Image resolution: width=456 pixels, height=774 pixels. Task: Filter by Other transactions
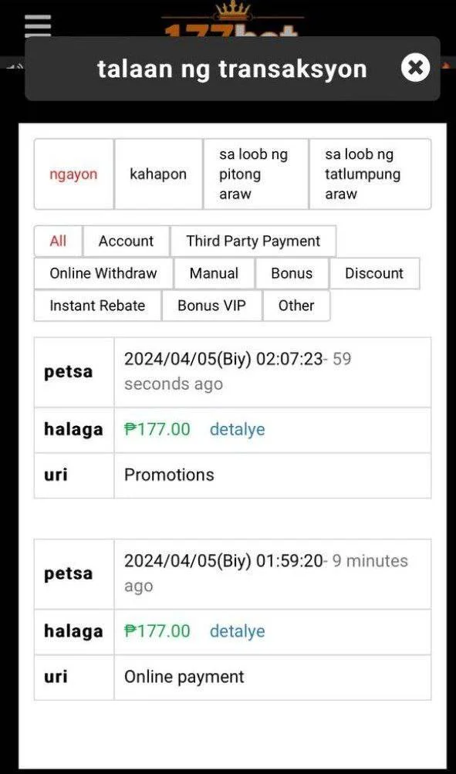click(x=296, y=306)
